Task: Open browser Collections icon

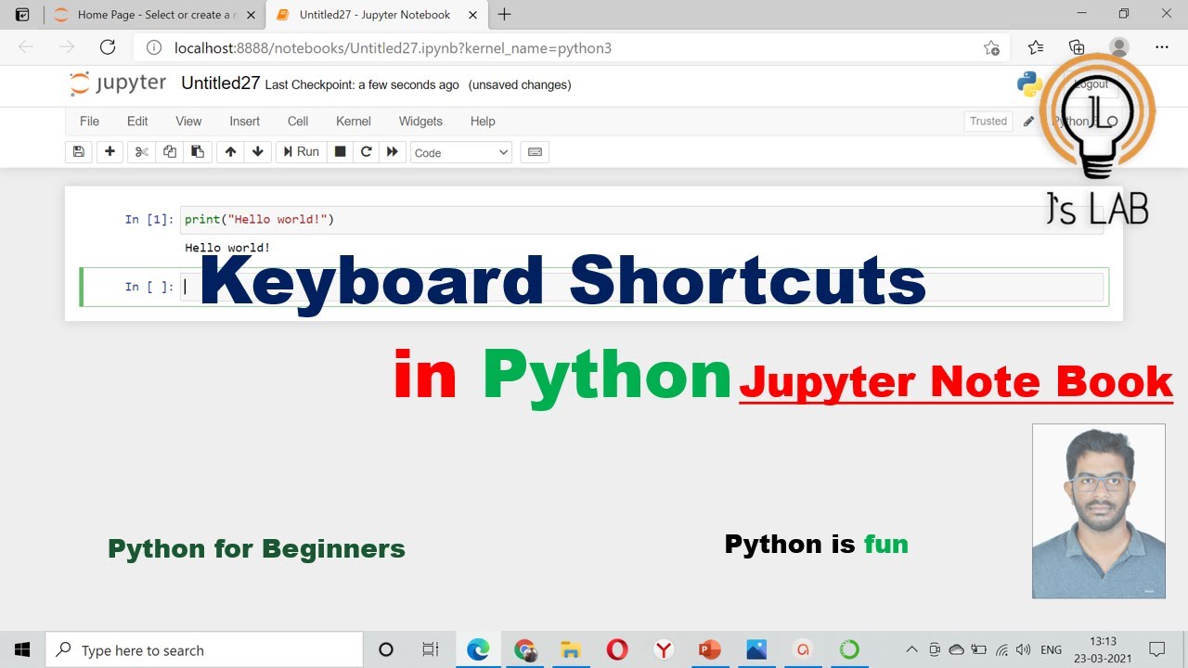Action: point(1077,47)
